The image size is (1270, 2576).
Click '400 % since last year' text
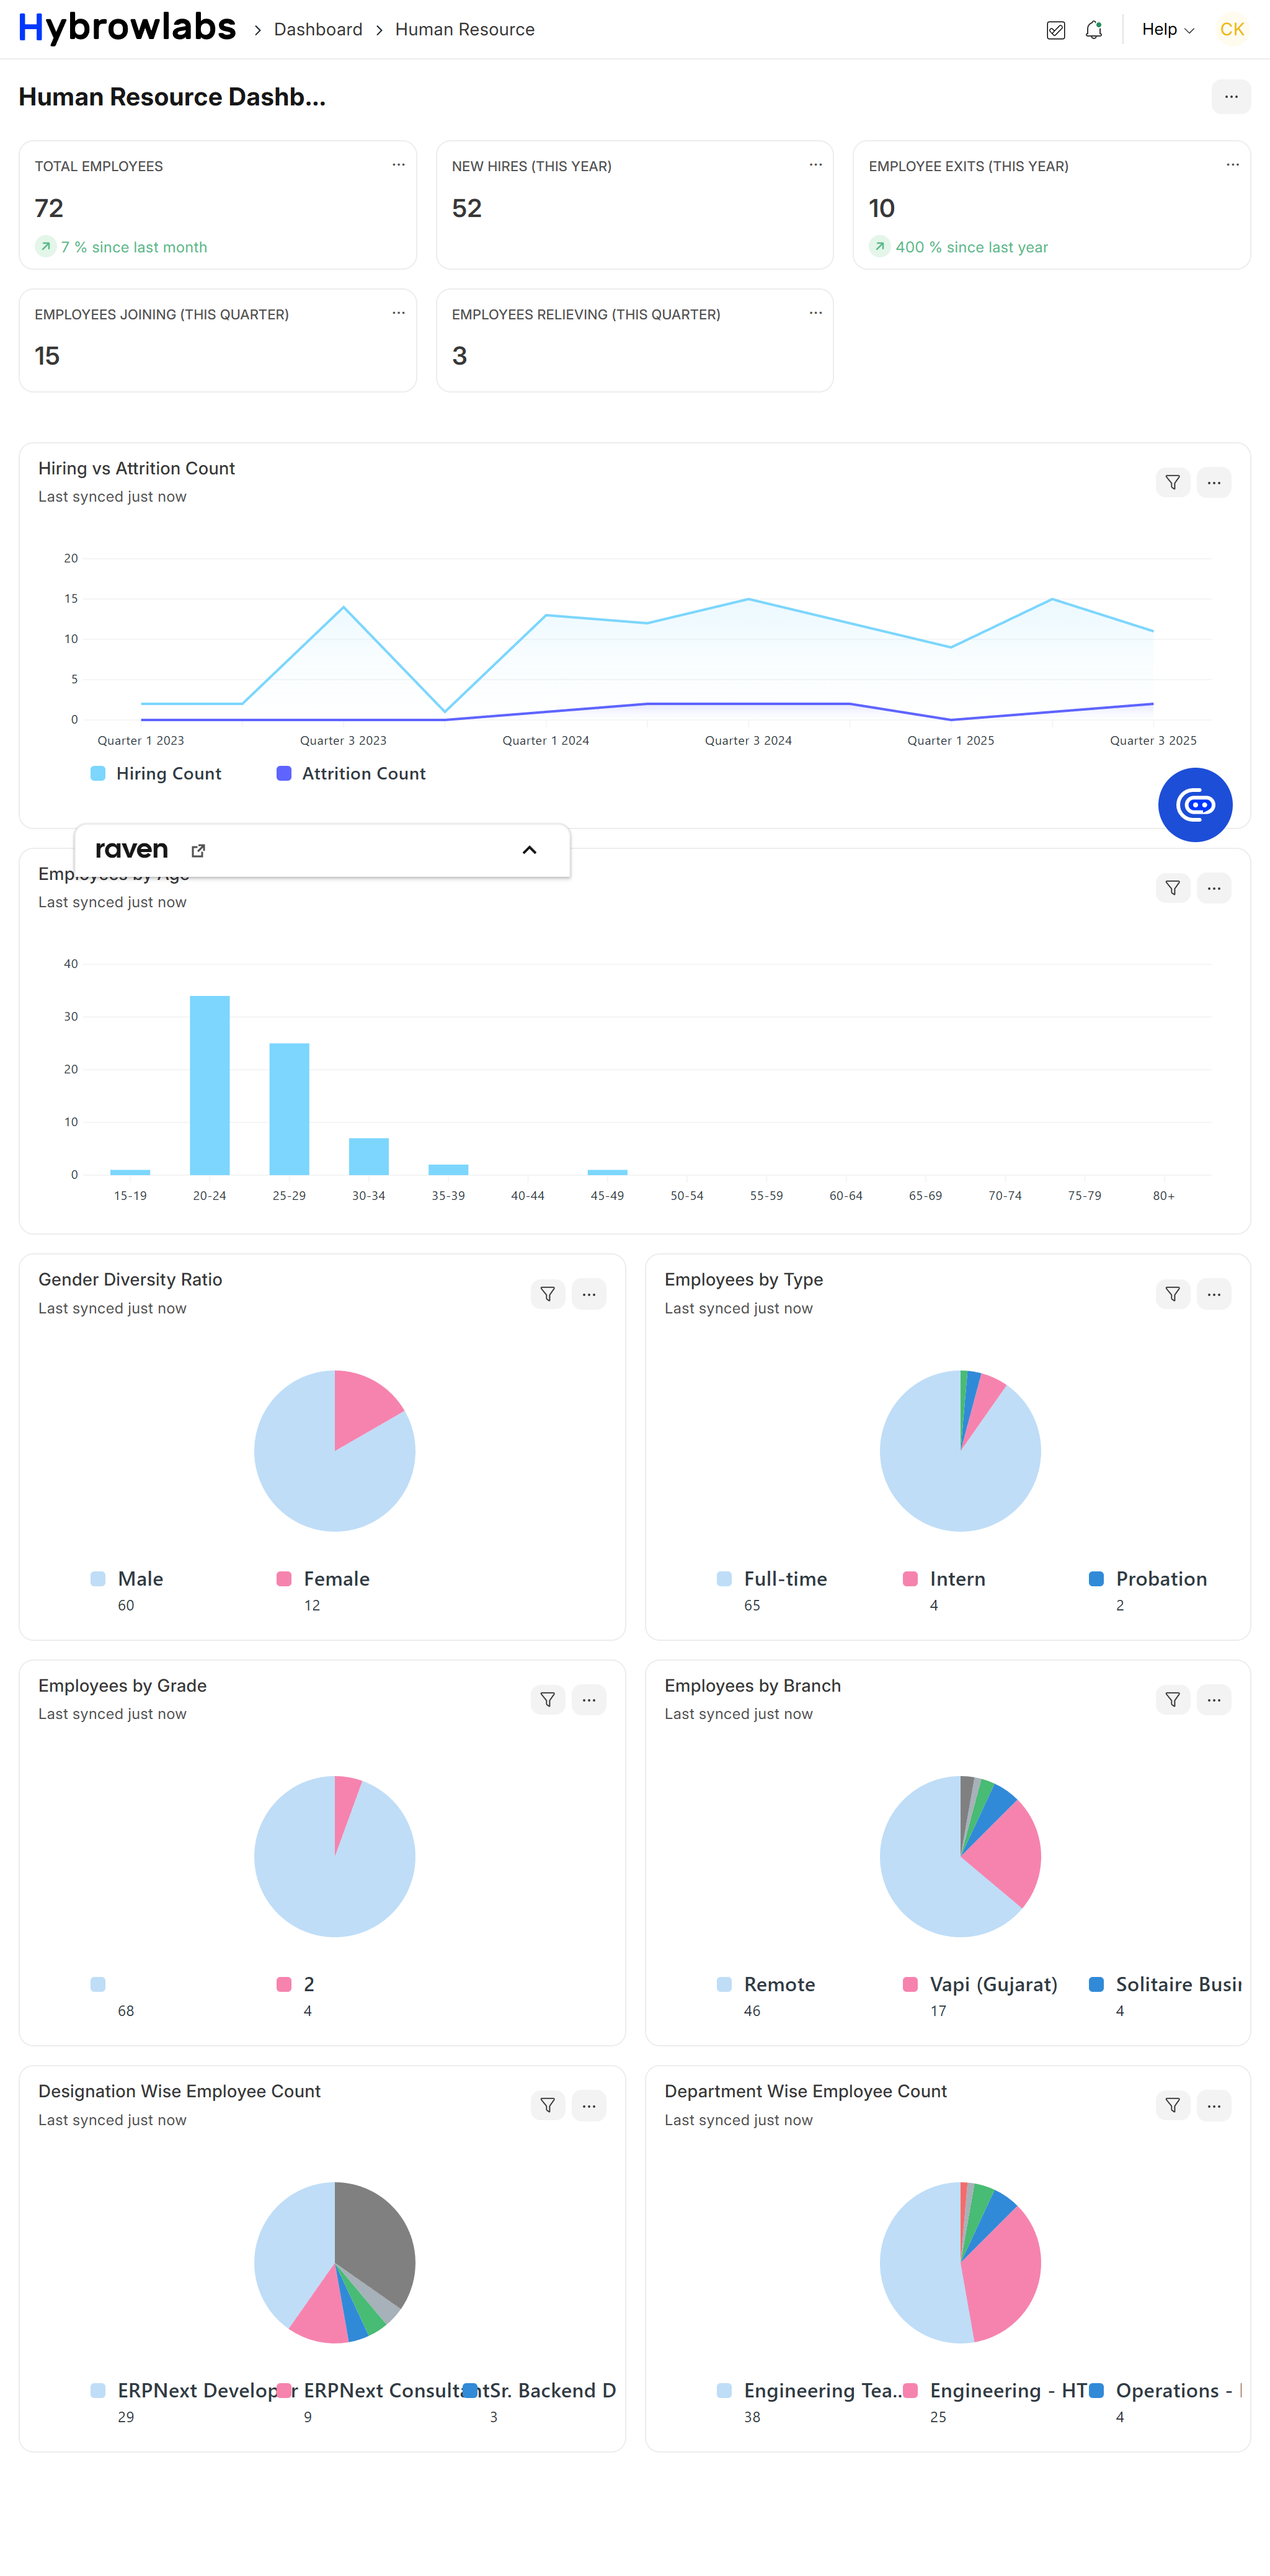[971, 247]
